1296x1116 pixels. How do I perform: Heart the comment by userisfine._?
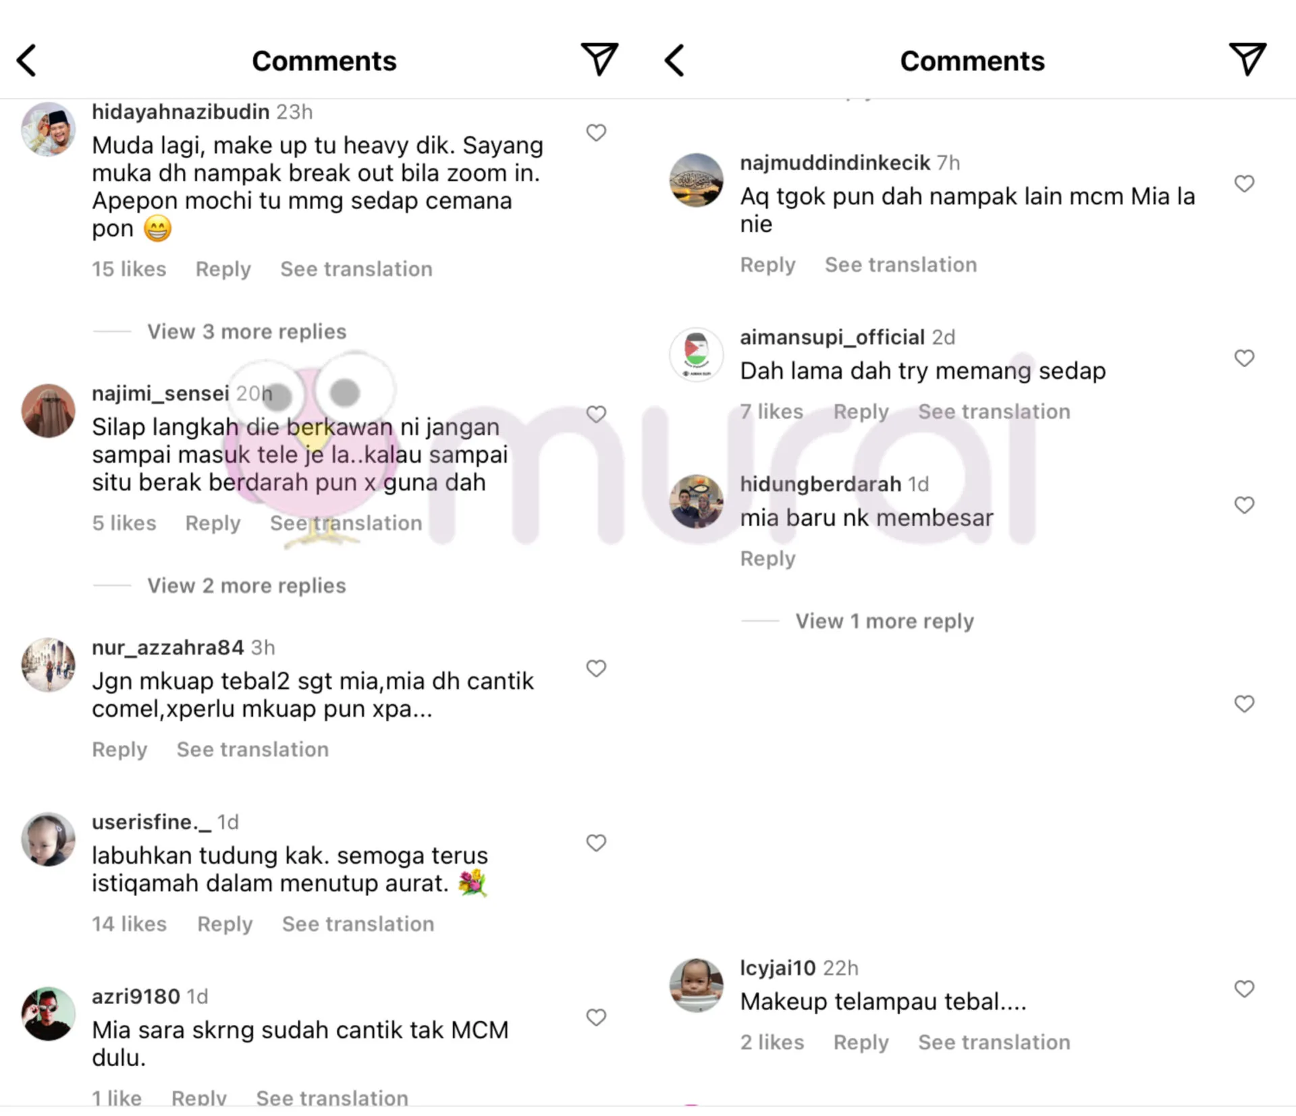[596, 843]
